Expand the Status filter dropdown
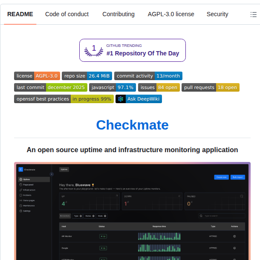The width and height of the screenshot is (260, 260). pos(90,216)
